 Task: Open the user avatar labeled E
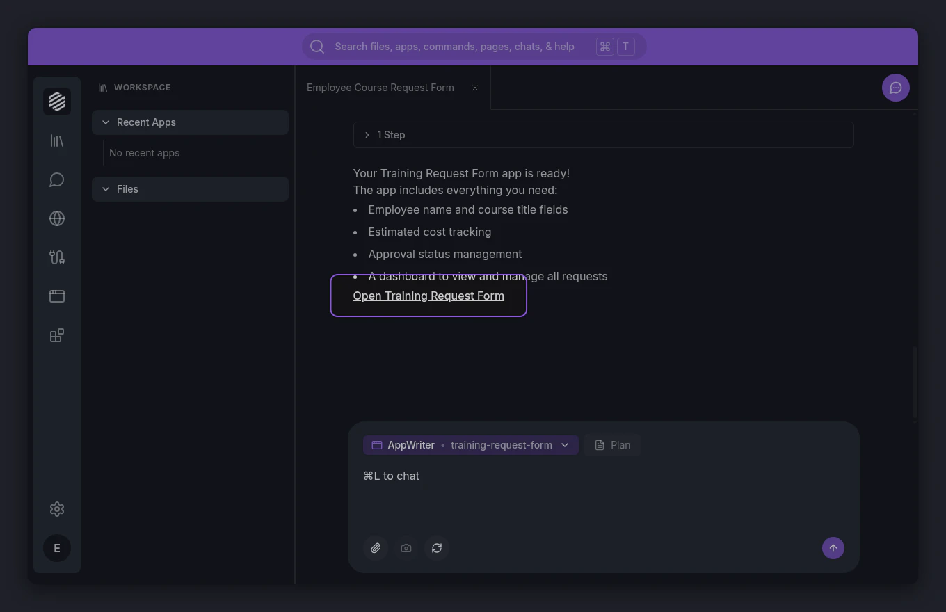pos(57,548)
